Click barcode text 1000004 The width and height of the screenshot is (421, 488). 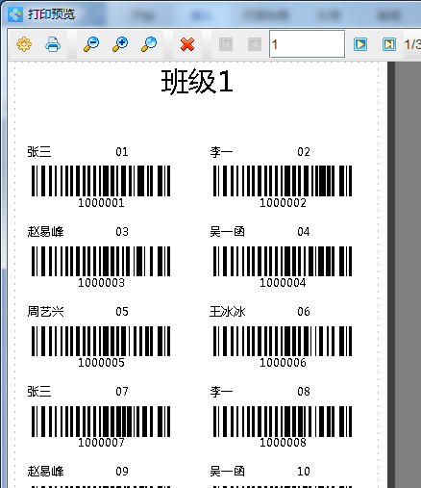pos(283,283)
